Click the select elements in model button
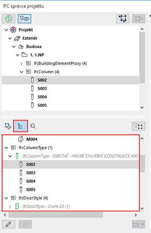 tap(122, 19)
